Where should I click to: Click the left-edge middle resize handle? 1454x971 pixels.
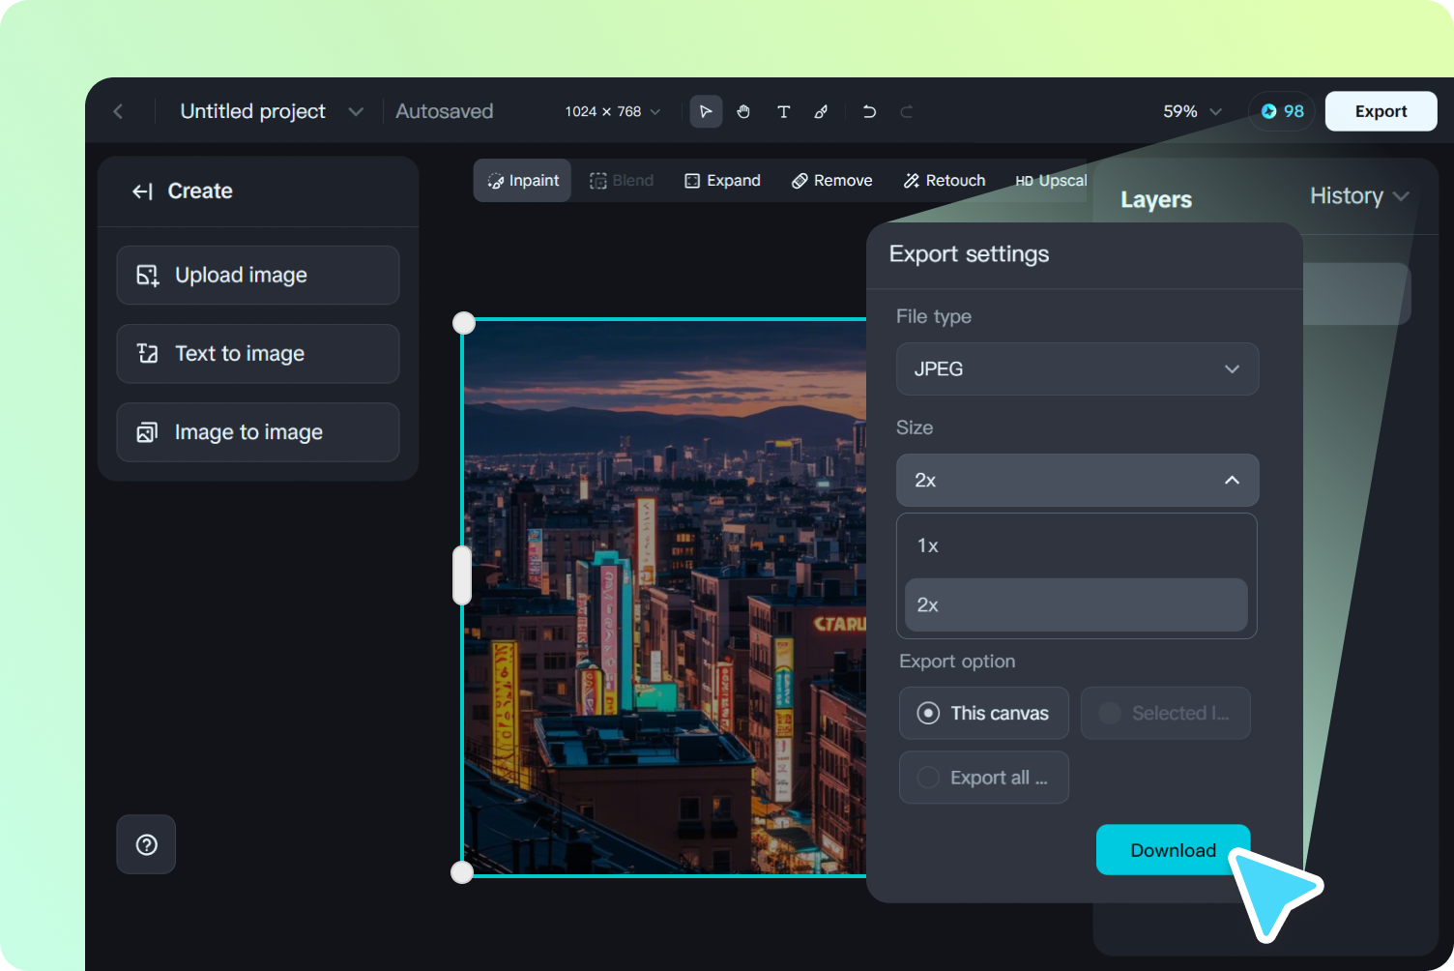click(x=462, y=575)
